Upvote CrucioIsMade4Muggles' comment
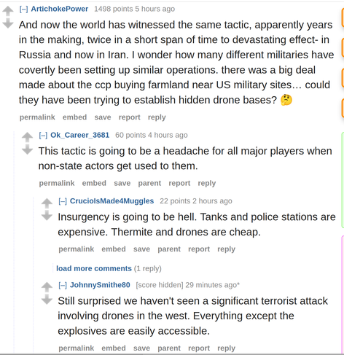 (47, 203)
